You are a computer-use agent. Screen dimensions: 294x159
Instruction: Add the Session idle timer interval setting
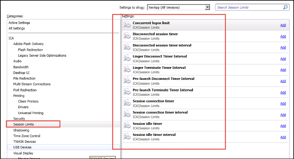pyautogui.click(x=283, y=137)
